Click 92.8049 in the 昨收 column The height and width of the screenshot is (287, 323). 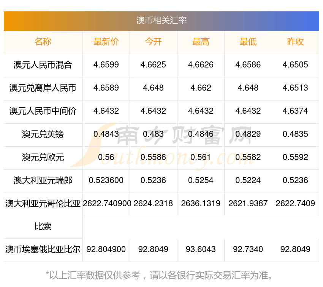[x=295, y=249]
